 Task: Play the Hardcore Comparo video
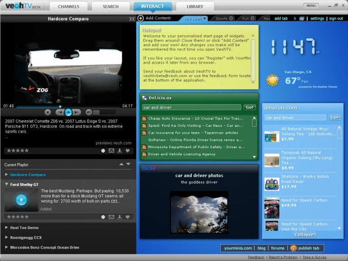tap(69, 112)
